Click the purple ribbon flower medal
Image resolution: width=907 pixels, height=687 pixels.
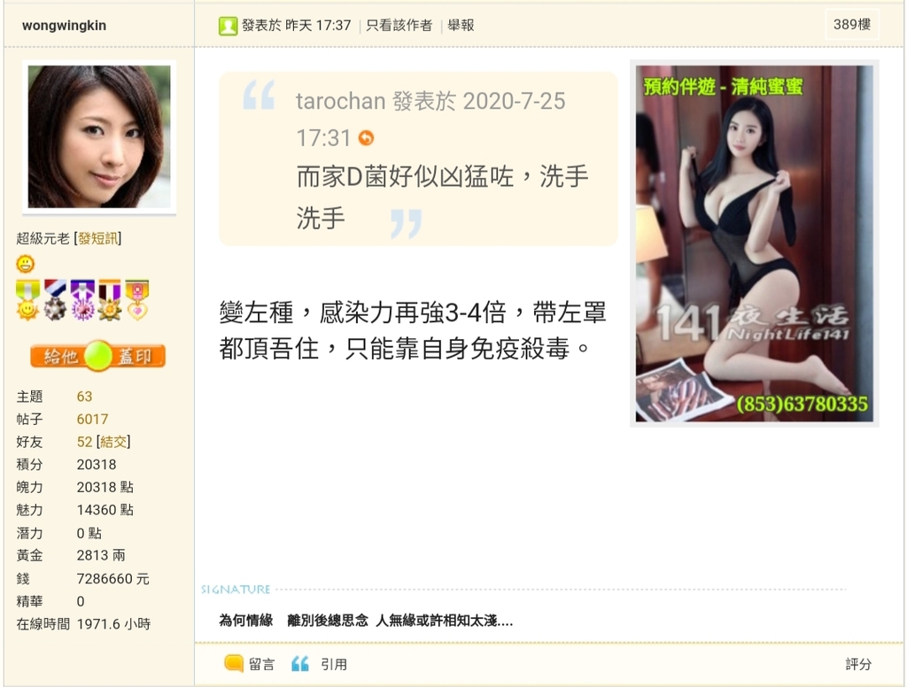coord(82,300)
